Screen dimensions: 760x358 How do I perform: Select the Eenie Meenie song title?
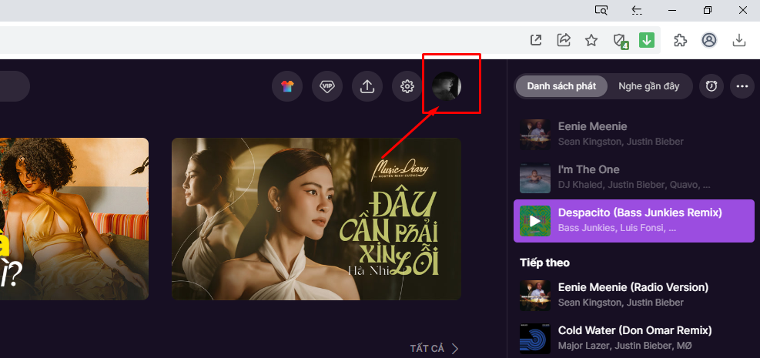[592, 126]
